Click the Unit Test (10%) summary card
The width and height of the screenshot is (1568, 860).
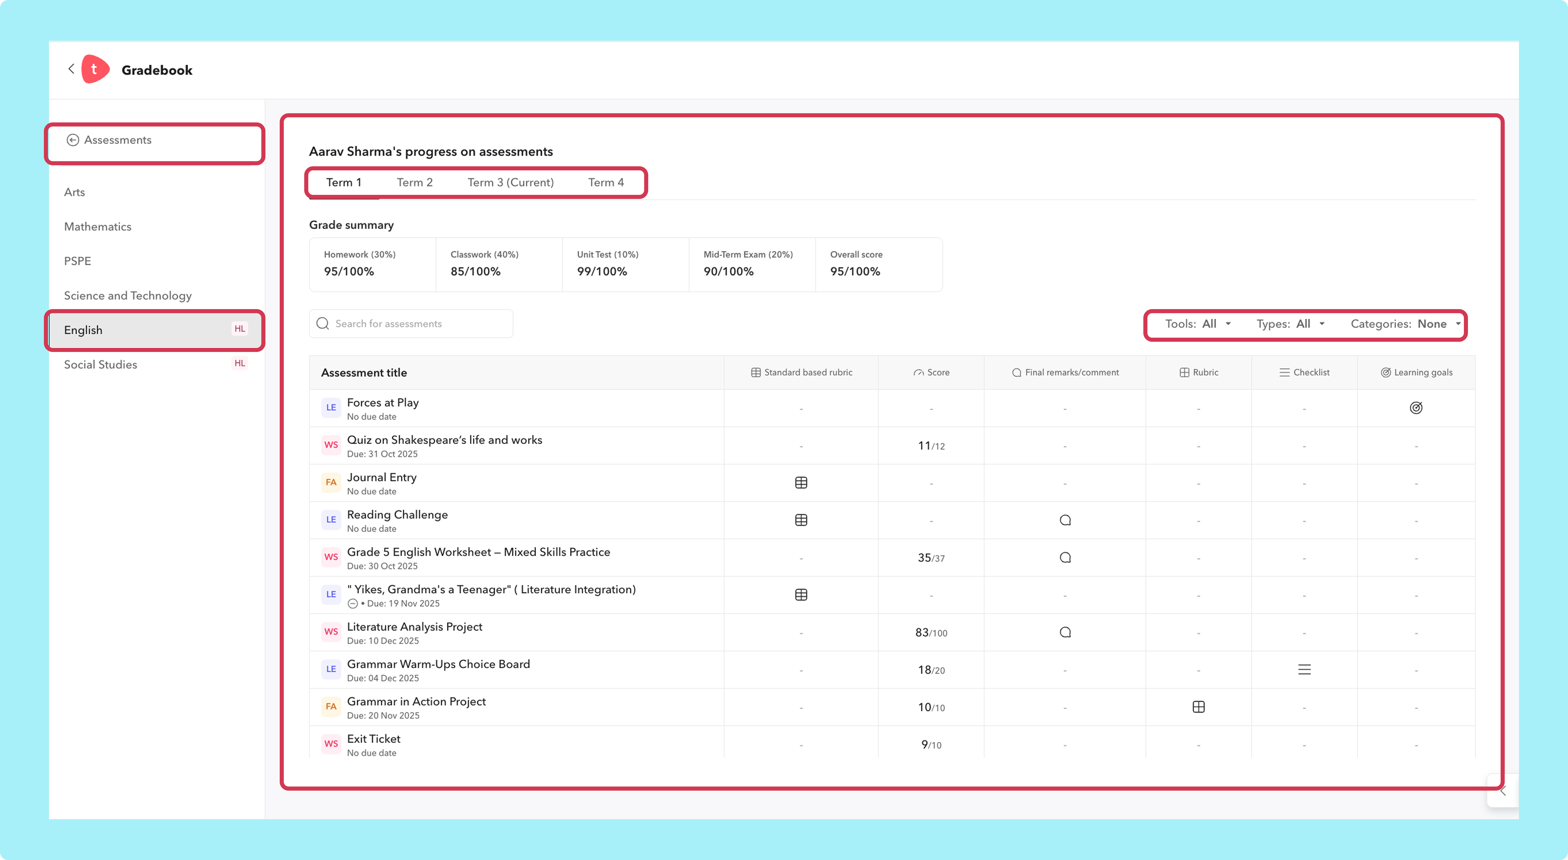[x=626, y=264]
